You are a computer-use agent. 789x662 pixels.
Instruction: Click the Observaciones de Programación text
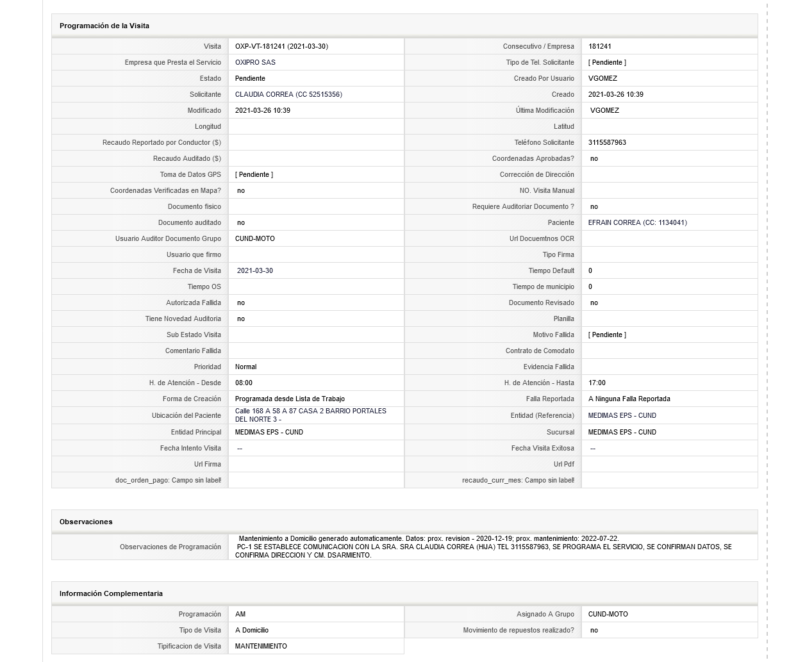[483, 547]
